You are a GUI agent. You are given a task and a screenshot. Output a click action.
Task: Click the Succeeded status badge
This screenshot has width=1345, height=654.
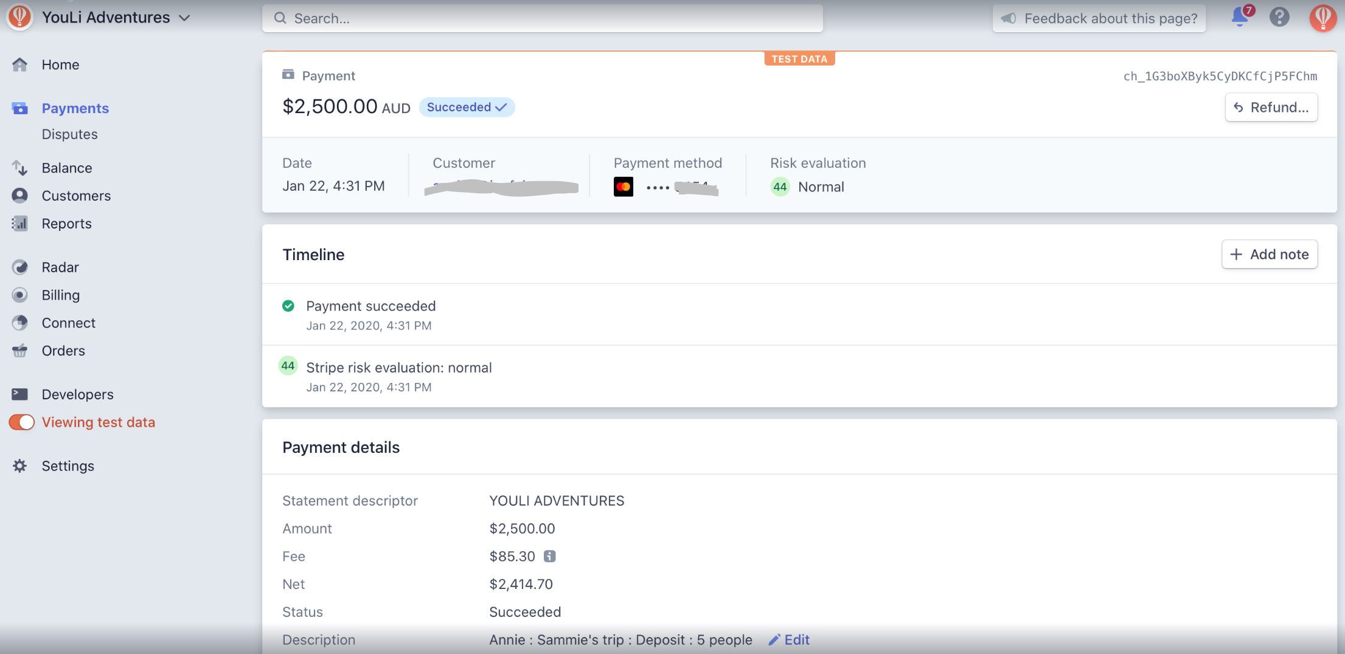tap(467, 108)
